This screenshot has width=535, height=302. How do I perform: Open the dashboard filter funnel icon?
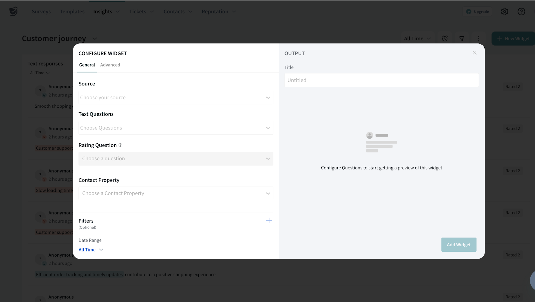click(462, 39)
